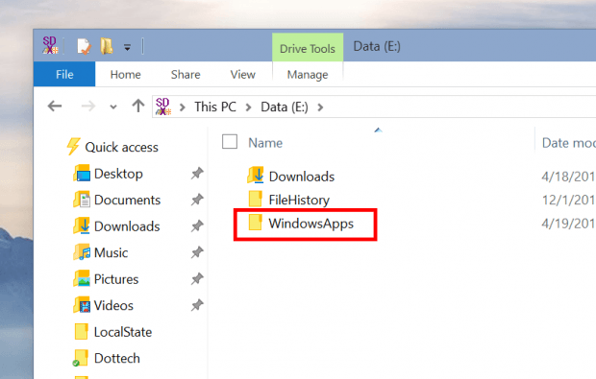This screenshot has height=379, width=596.
Task: Tick the select-all items checkbox
Action: [x=230, y=142]
